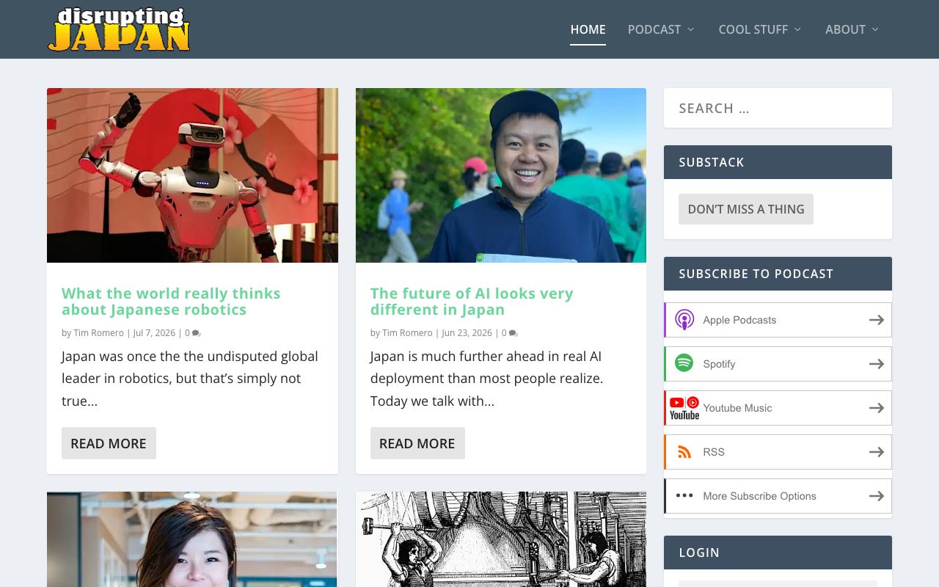The image size is (939, 587).
Task: Click the Search input field
Action: (x=778, y=108)
